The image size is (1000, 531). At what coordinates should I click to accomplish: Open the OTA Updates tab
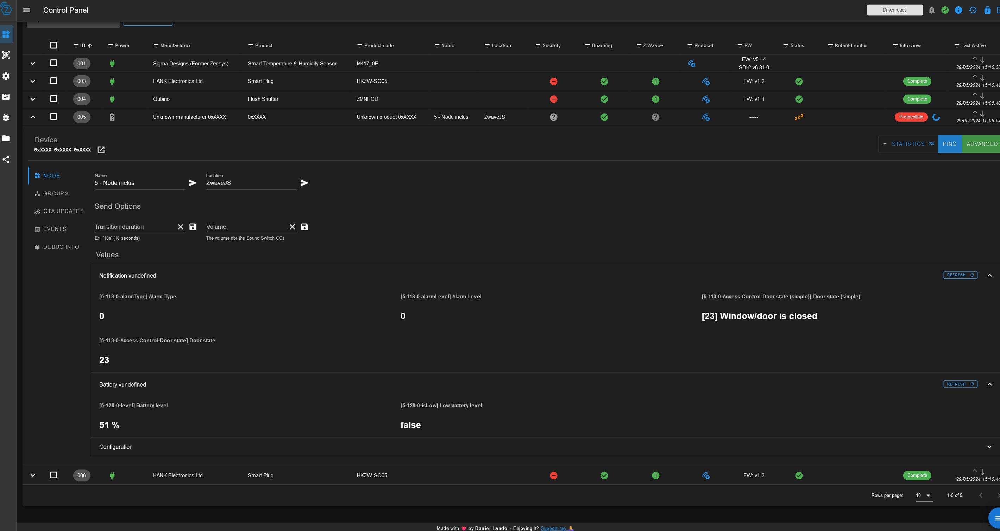[63, 211]
